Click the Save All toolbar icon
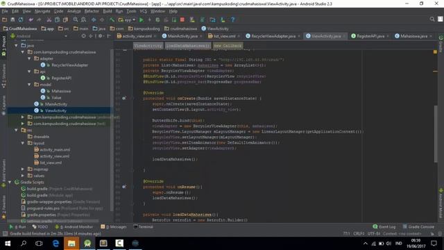The width and height of the screenshot is (444, 250). click(x=12, y=19)
